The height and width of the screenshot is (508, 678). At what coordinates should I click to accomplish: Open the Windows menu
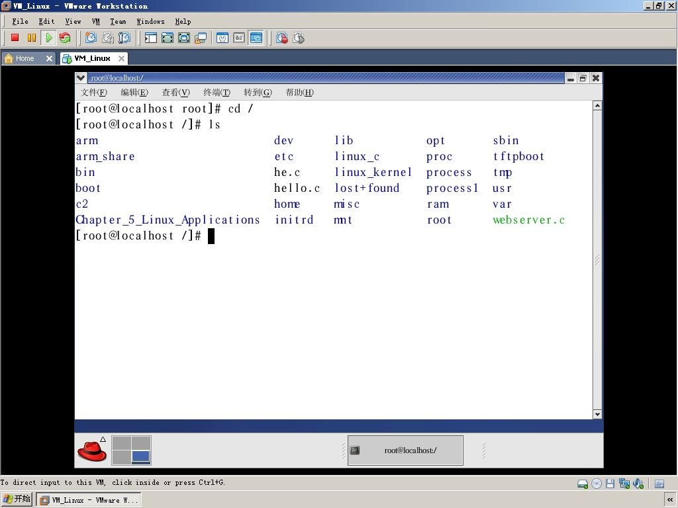tap(150, 22)
